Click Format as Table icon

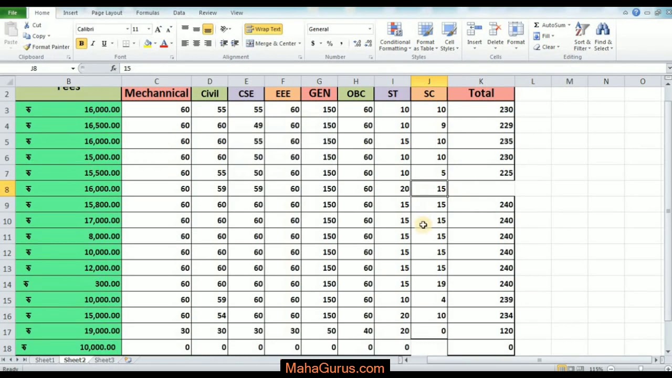tap(425, 30)
